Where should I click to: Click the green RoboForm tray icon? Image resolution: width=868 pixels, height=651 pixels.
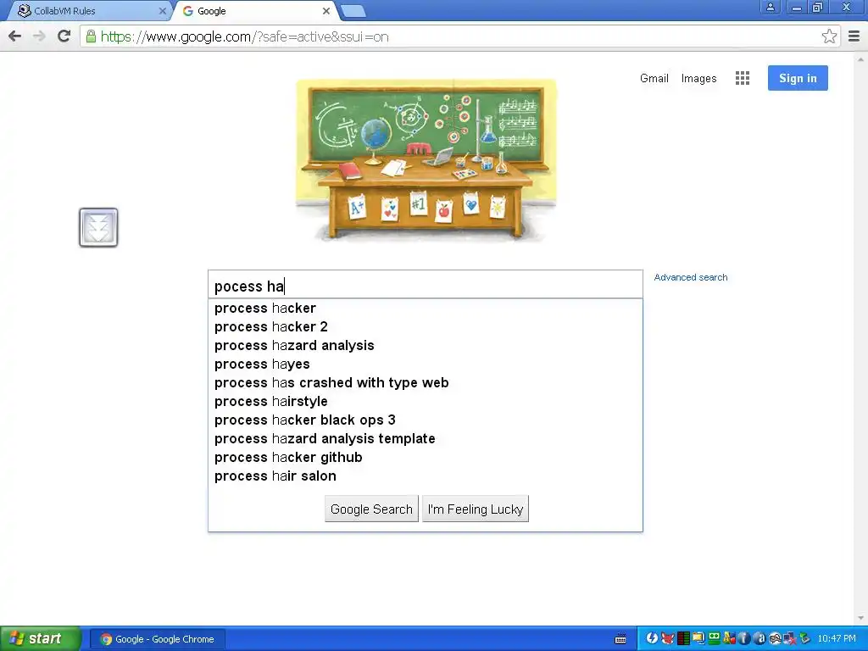click(x=714, y=637)
